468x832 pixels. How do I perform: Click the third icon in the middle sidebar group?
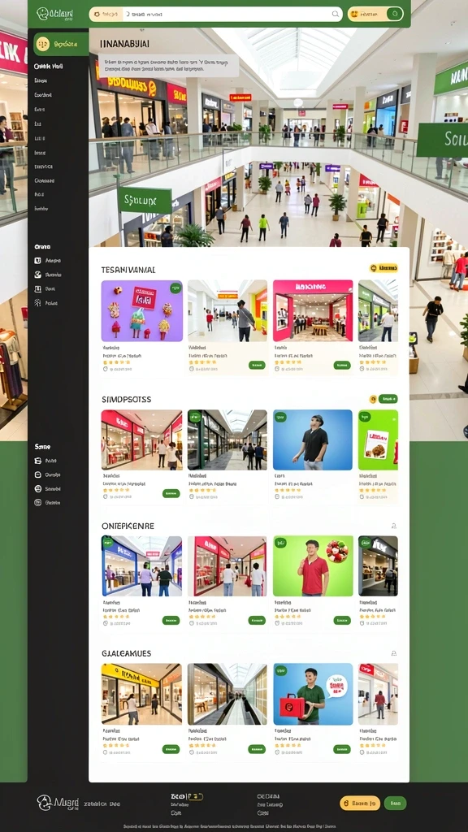(x=37, y=289)
